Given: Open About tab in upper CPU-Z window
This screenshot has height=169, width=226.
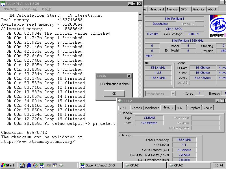Looking at the screenshot, I should point(212,9).
